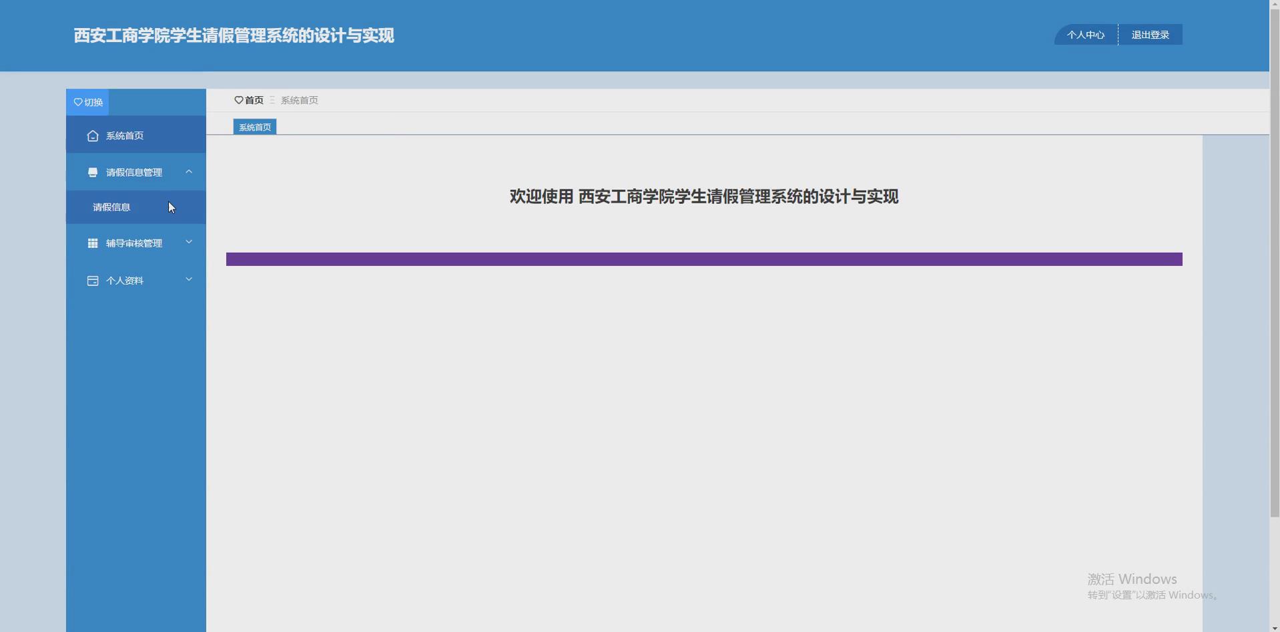
Task: Switch to the 系统首页 tab
Action: pos(254,127)
